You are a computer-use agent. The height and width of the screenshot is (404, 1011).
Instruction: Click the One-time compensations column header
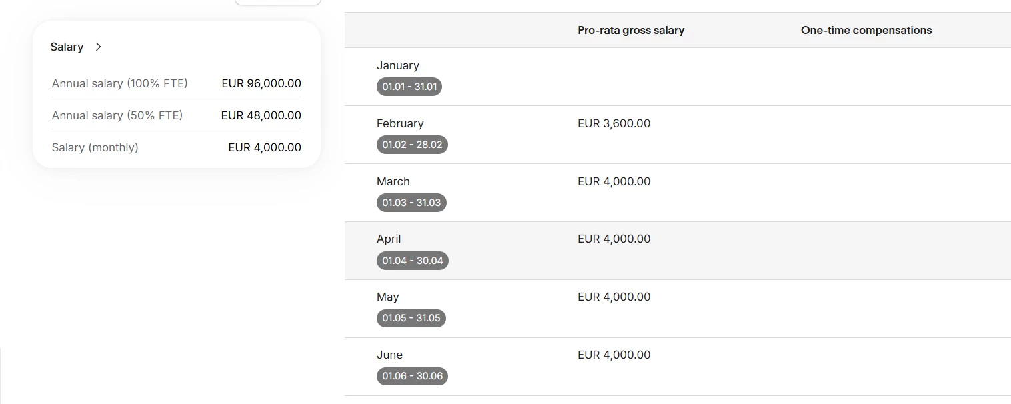(866, 30)
